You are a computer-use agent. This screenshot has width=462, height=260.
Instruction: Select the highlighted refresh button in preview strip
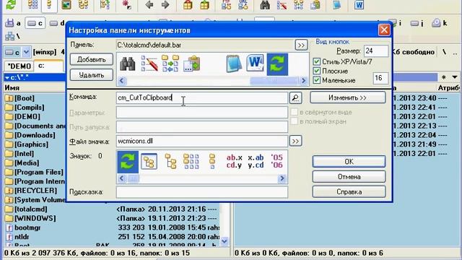click(x=277, y=64)
